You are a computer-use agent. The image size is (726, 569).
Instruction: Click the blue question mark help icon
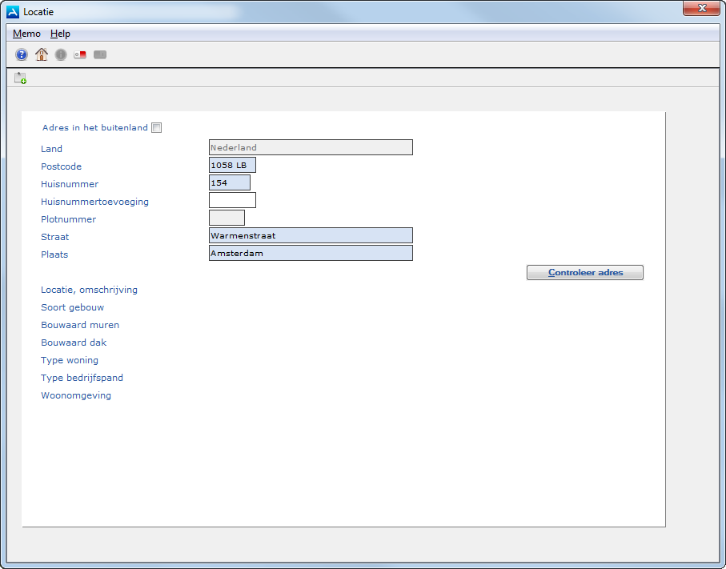[x=22, y=54]
